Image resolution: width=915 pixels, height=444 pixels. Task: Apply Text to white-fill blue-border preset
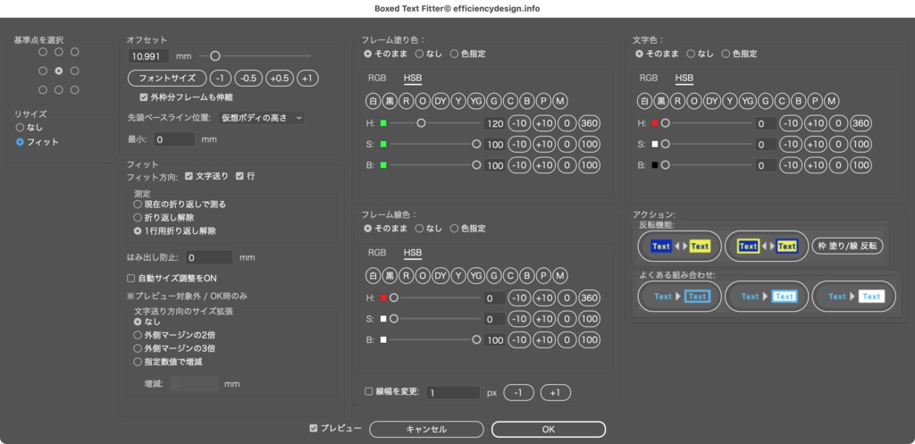(767, 297)
